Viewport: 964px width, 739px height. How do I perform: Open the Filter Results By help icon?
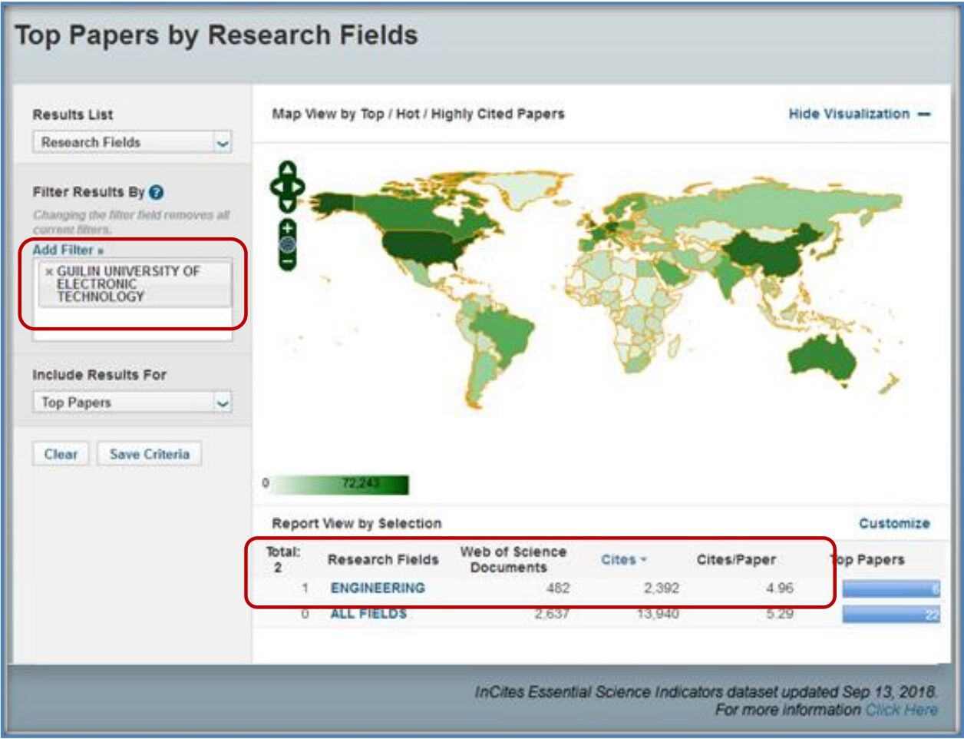(x=157, y=193)
